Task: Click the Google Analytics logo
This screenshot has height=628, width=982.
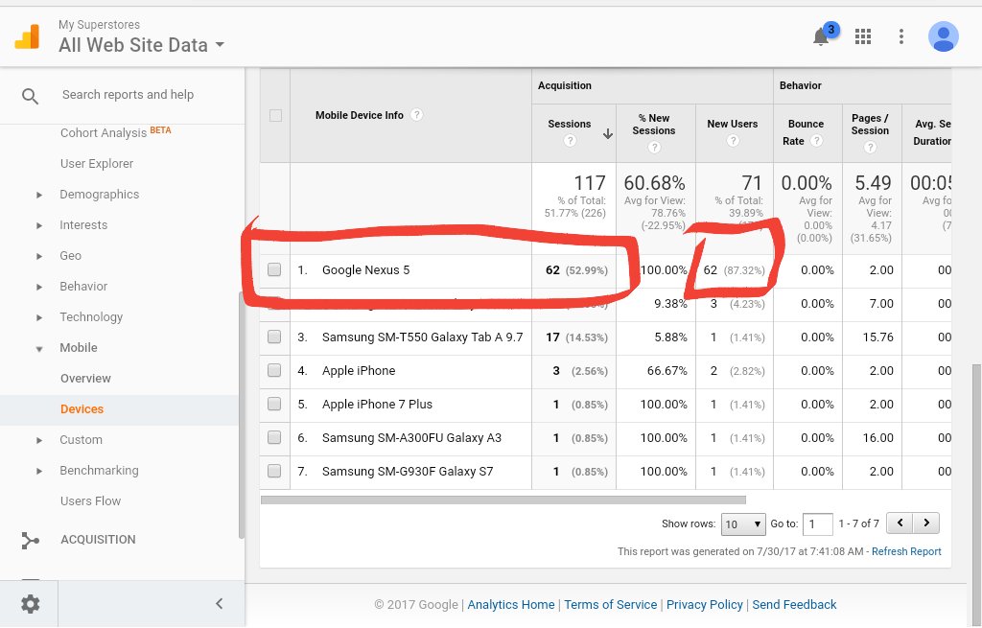Action: [x=27, y=36]
